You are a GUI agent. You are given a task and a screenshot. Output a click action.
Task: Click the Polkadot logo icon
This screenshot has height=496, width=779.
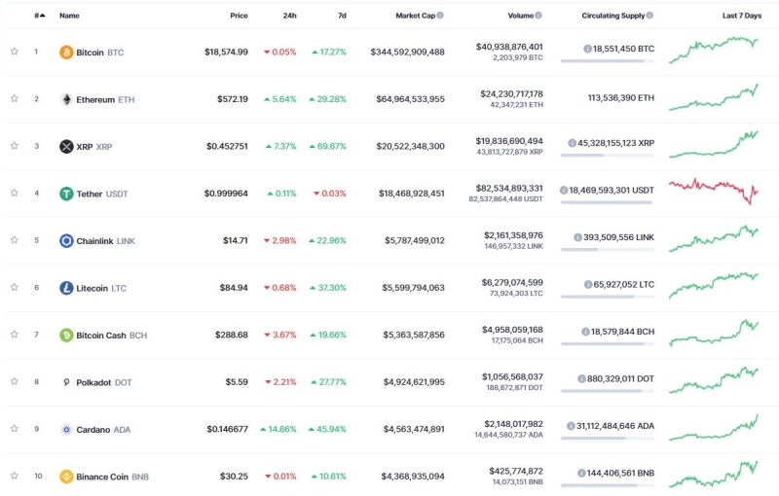tap(66, 382)
